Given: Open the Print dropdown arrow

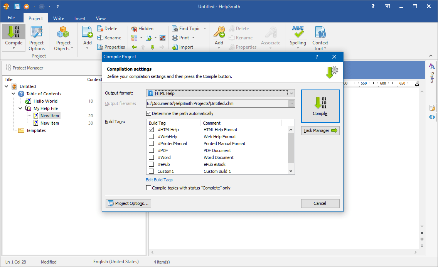Looking at the screenshot, I should (x=193, y=38).
